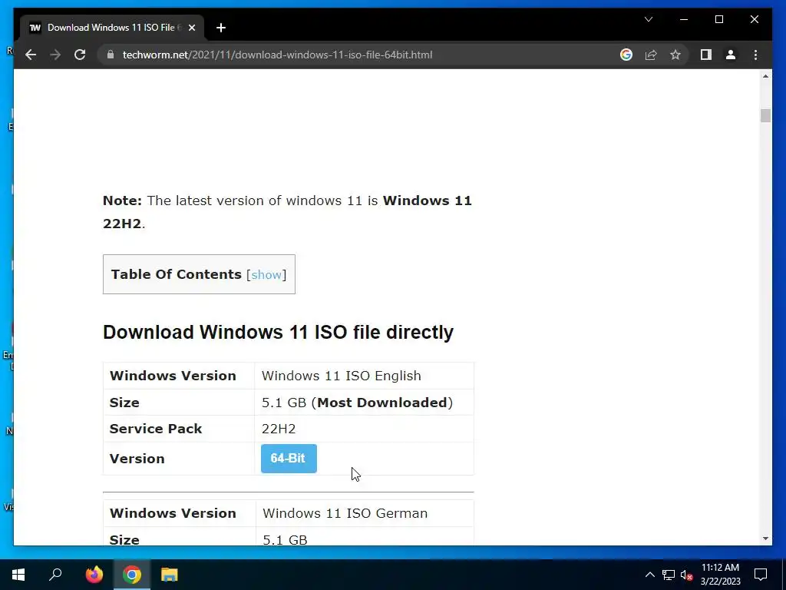Maximize the Chrome window
This screenshot has height=590, width=786.
pyautogui.click(x=718, y=19)
